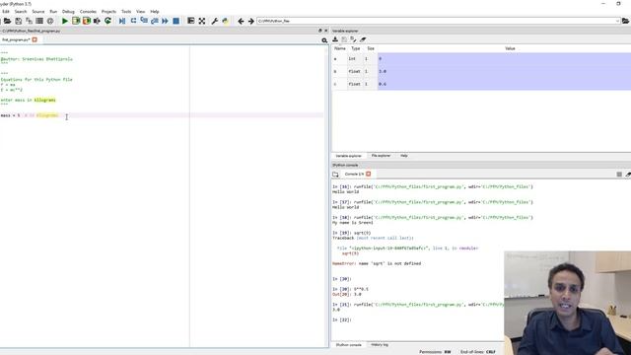Save all files using the toolbar icon
Image resolution: width=631 pixels, height=355 pixels.
(29, 21)
